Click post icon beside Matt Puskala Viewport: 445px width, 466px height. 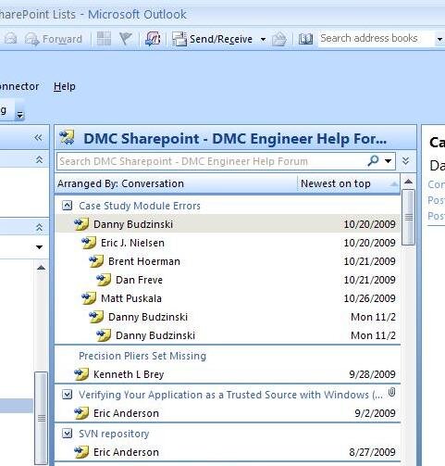point(89,298)
